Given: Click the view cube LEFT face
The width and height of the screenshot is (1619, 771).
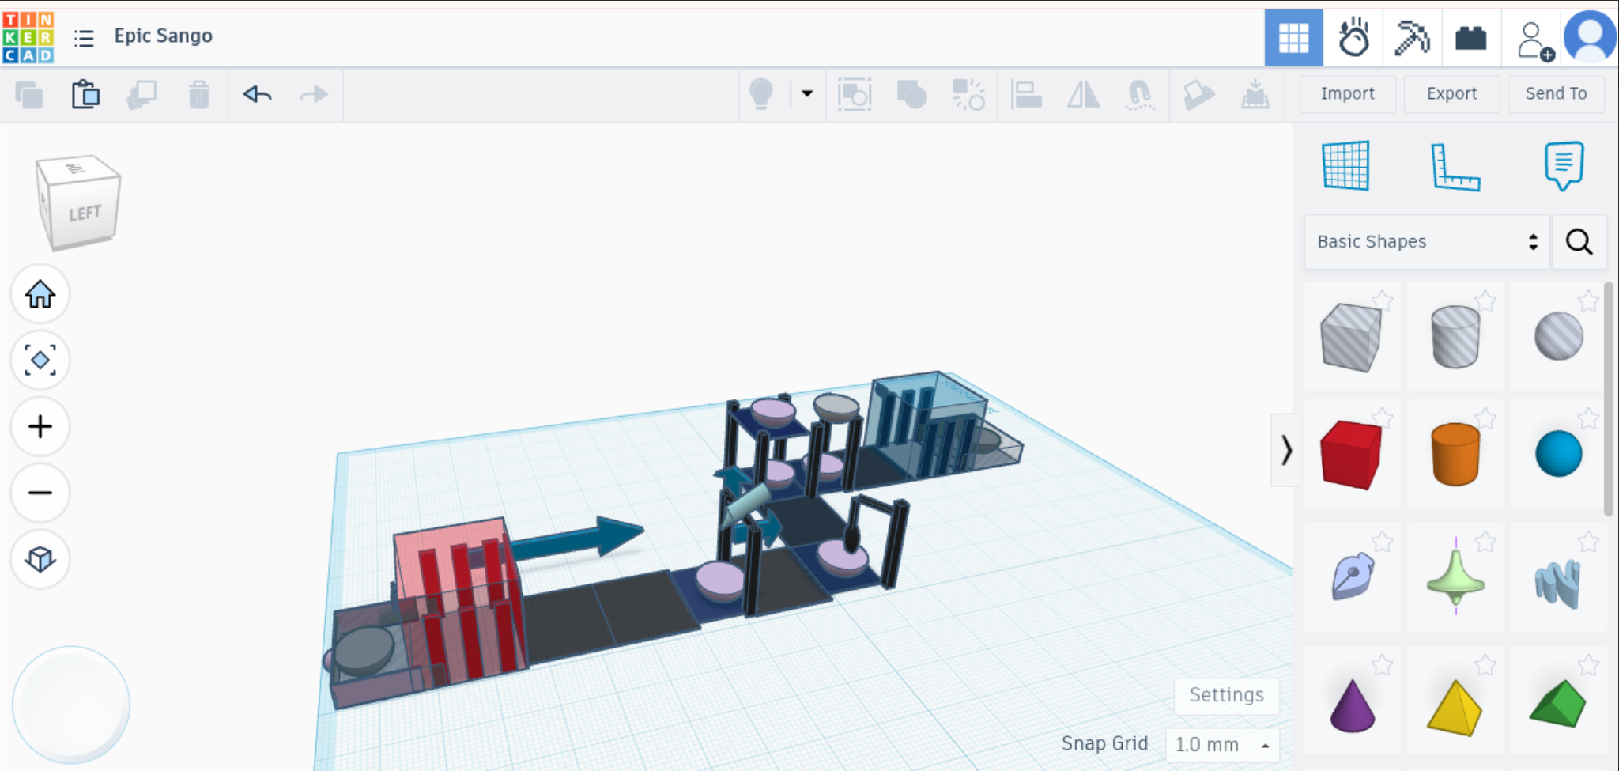Looking at the screenshot, I should [x=84, y=213].
